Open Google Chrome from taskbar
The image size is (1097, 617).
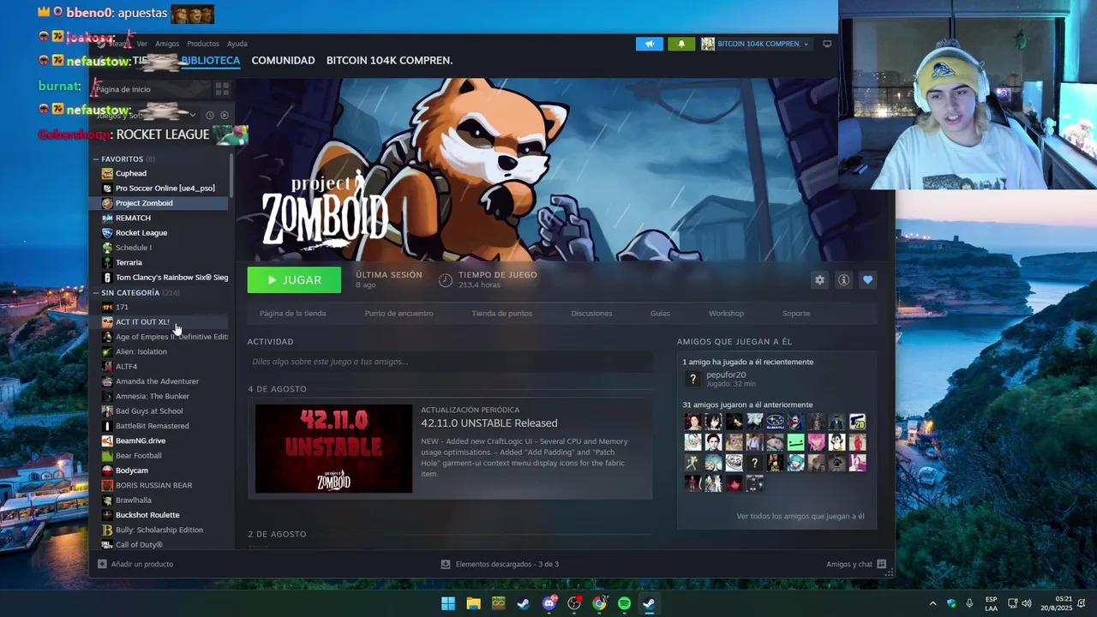(599, 603)
